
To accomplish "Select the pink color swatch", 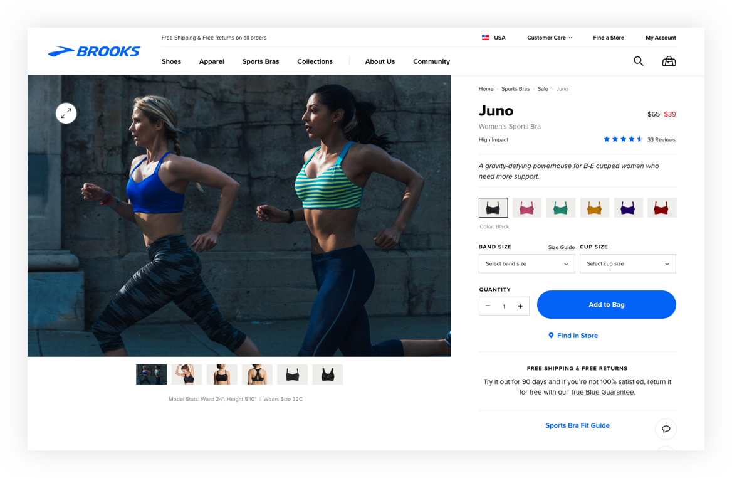I will coord(527,208).
